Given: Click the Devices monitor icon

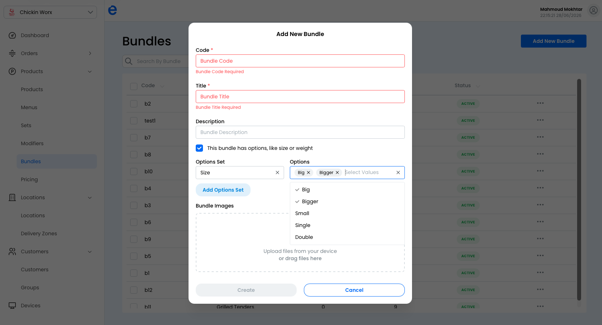Looking at the screenshot, I should pyautogui.click(x=12, y=306).
